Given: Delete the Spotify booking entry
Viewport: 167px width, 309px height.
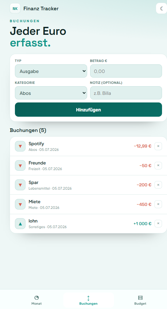Looking at the screenshot, I should pos(158,146).
